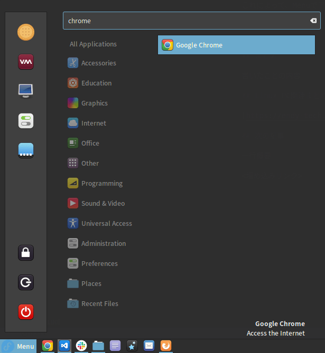Open the star-icon app on taskbar
The height and width of the screenshot is (353, 325).
tap(132, 346)
